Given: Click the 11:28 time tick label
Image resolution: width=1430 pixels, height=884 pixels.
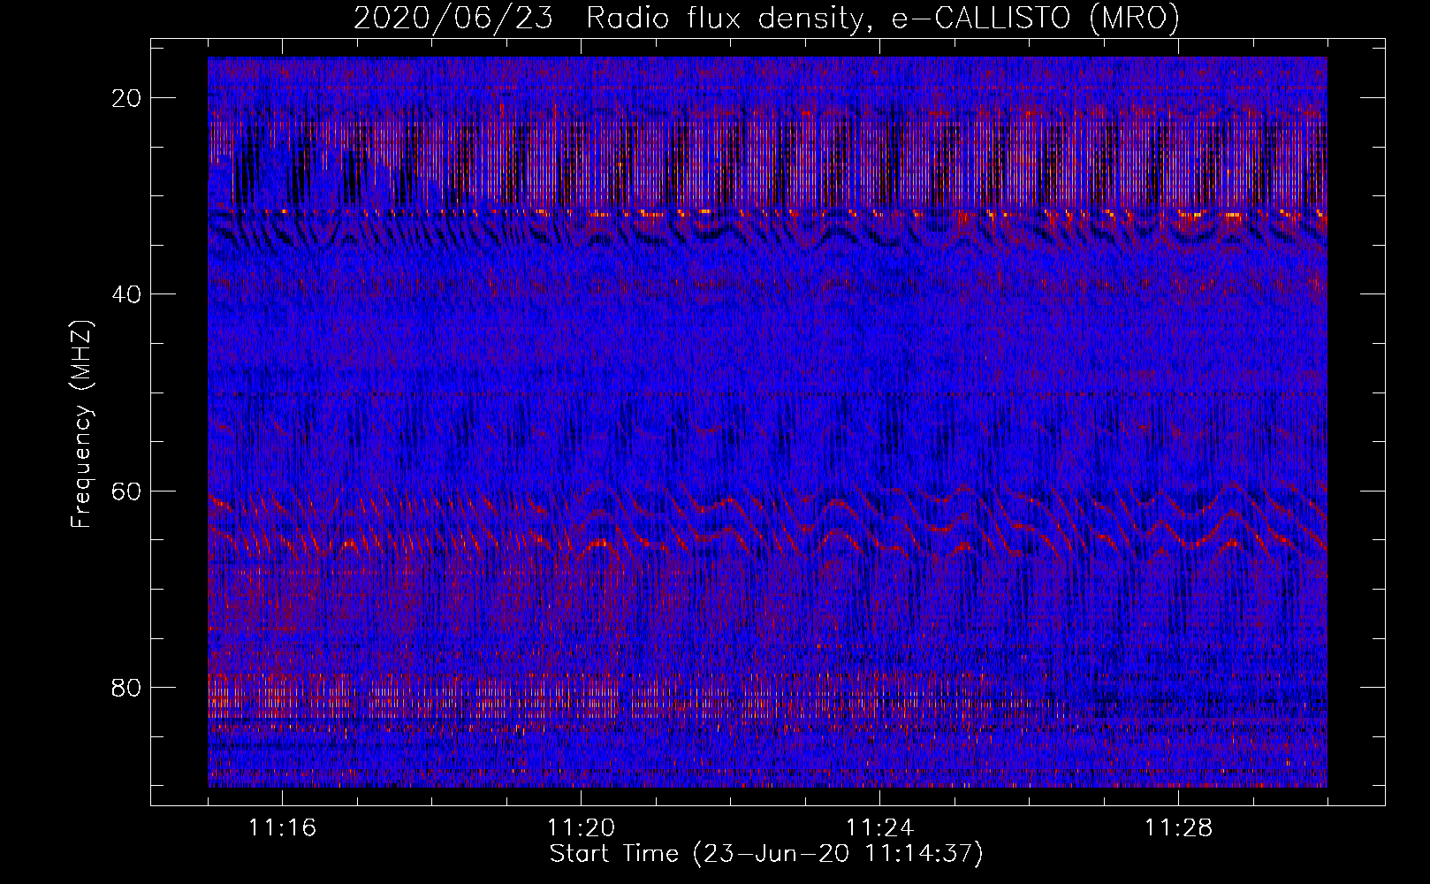Looking at the screenshot, I should point(1178,827).
